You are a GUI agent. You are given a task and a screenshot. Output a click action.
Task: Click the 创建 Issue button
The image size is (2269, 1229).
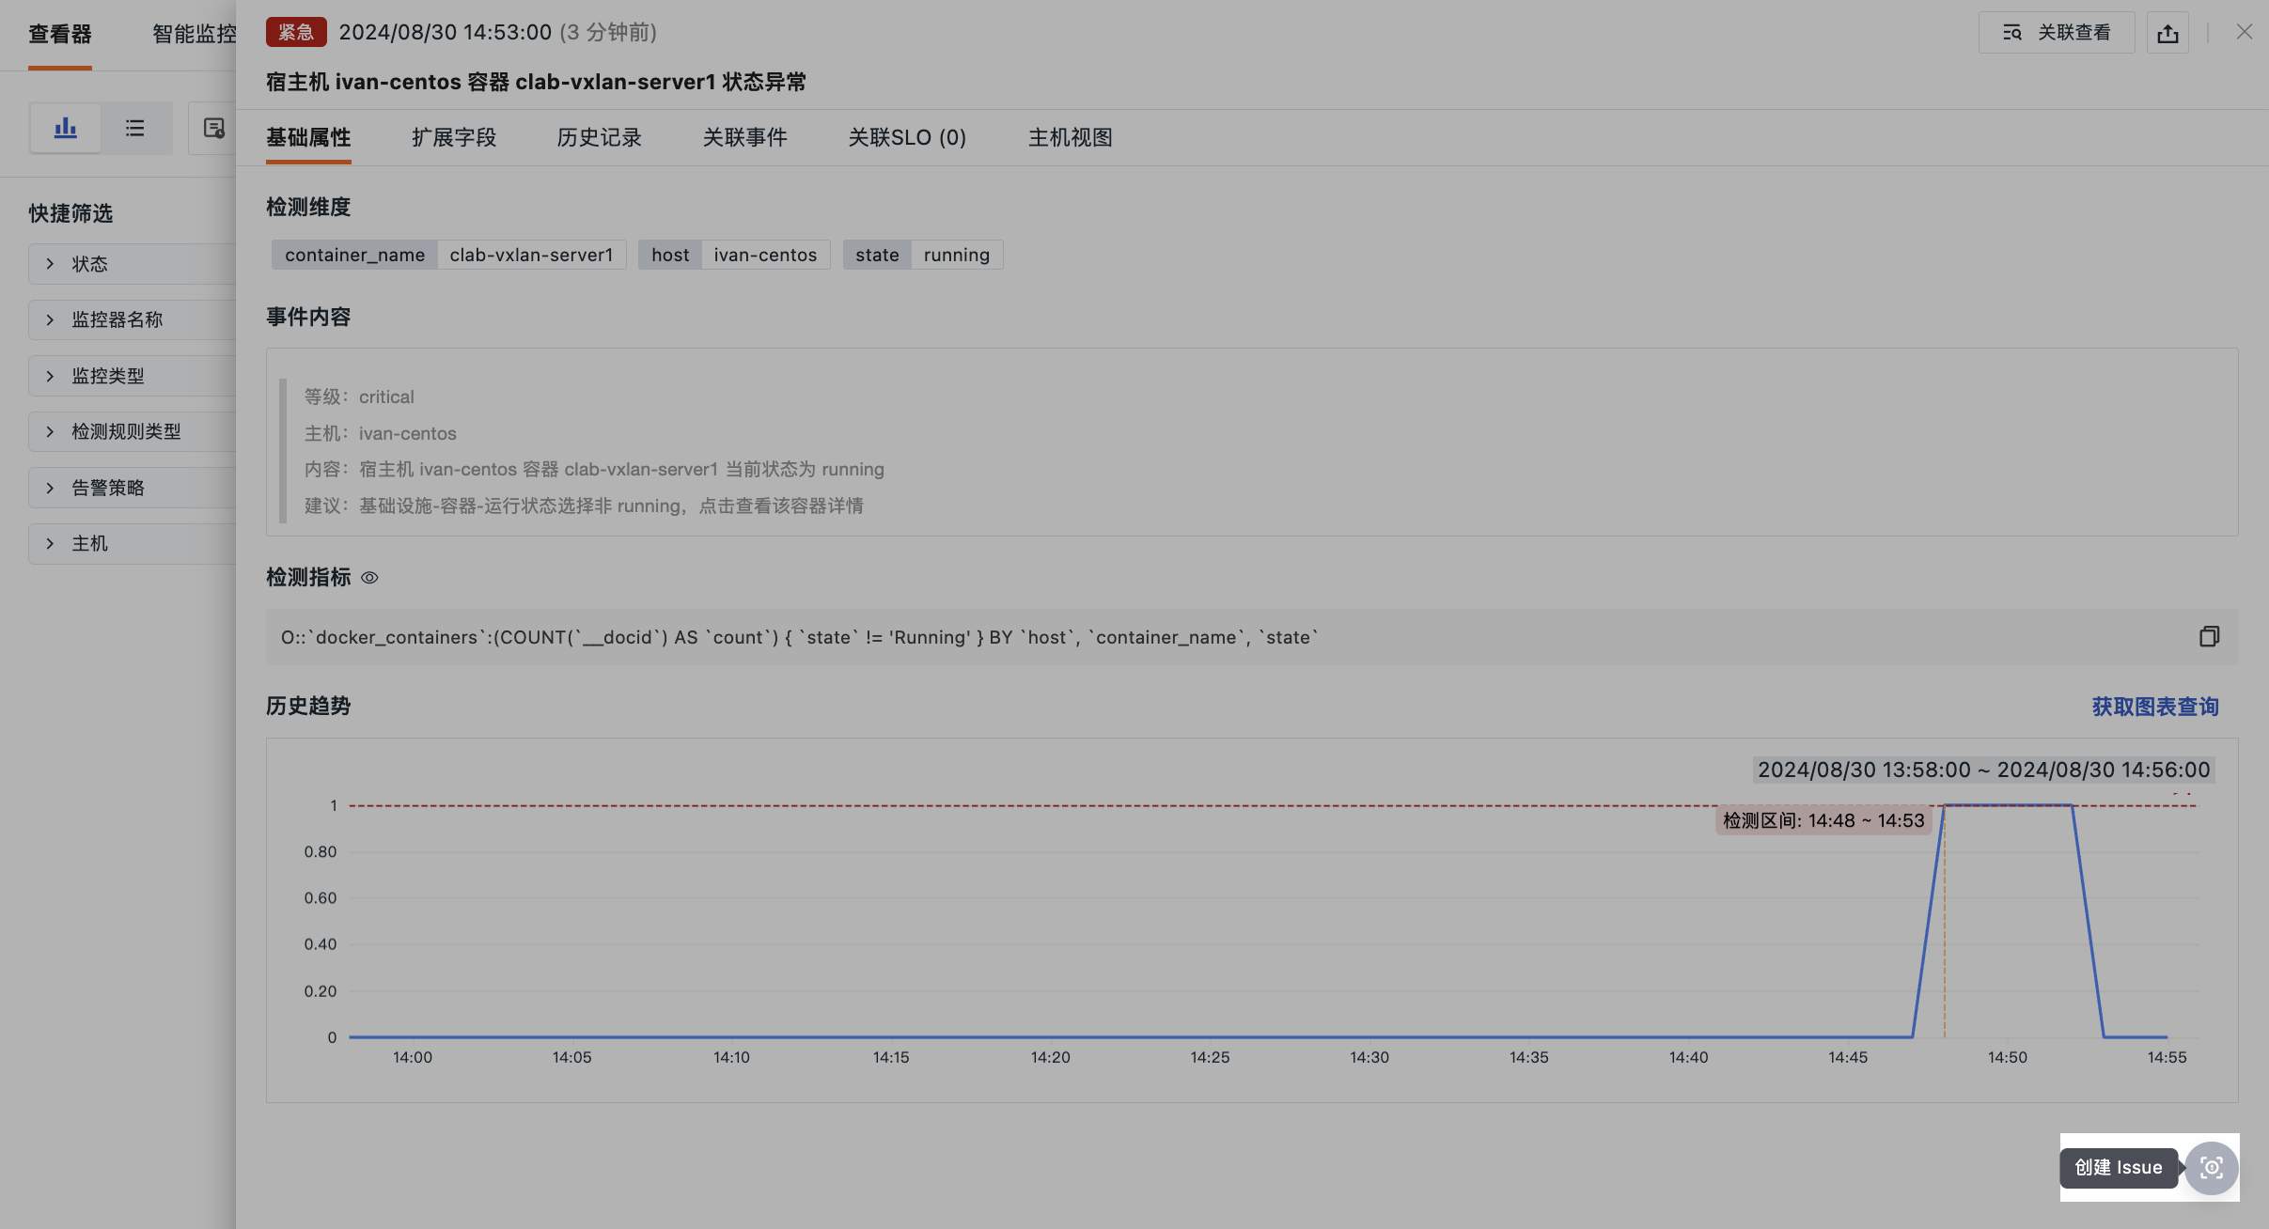pos(2119,1168)
